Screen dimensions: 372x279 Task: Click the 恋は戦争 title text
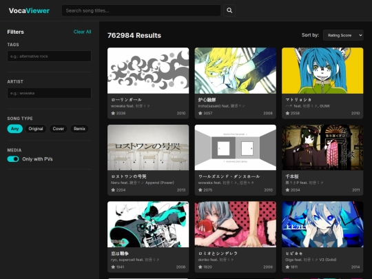[x=120, y=254]
